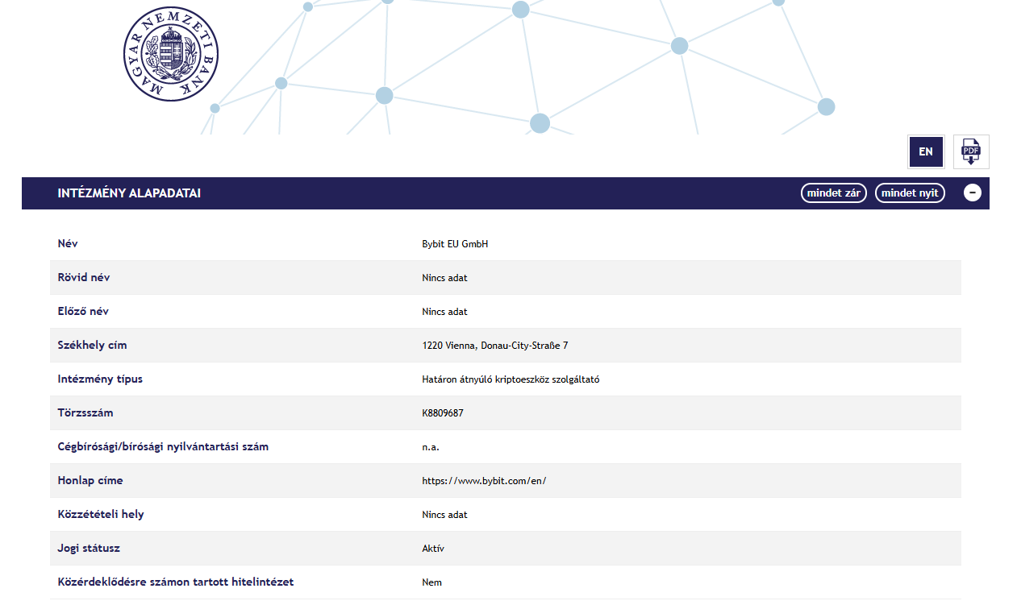
Task: Download the page as PDF
Action: pos(971,151)
